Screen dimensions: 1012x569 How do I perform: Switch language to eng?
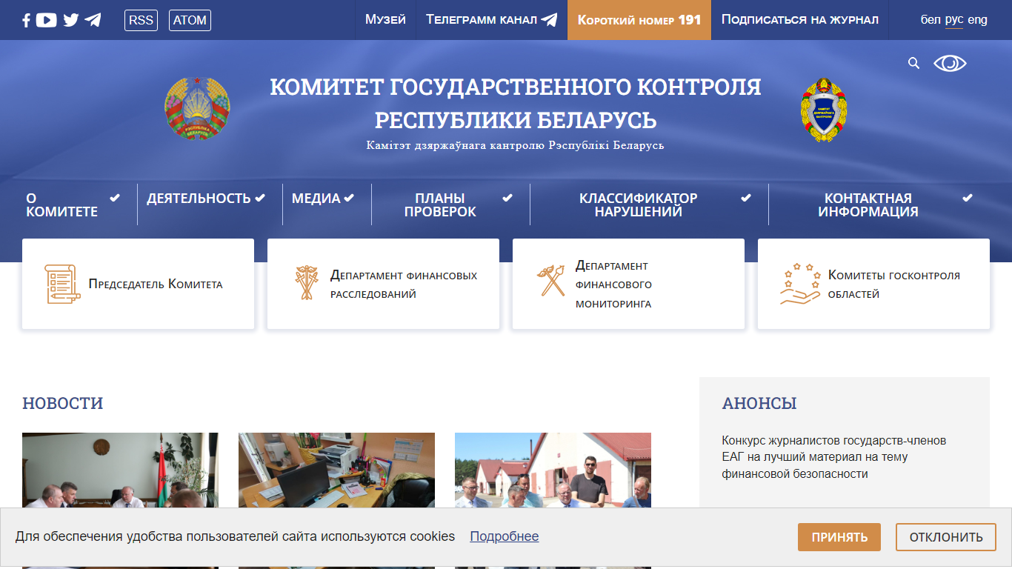(x=978, y=20)
